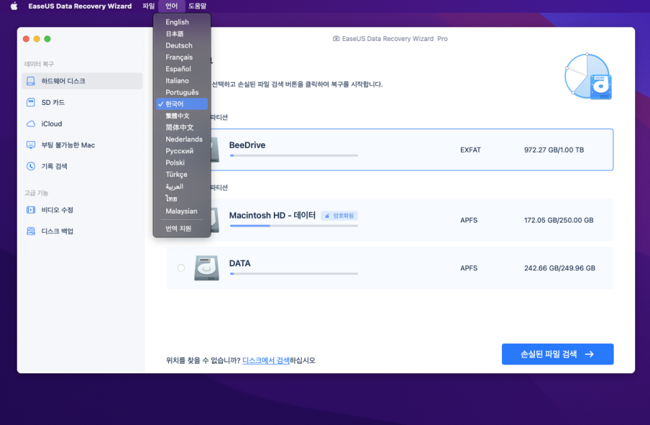650x425 pixels.
Task: Click the search history clock icon
Action: coord(31,166)
